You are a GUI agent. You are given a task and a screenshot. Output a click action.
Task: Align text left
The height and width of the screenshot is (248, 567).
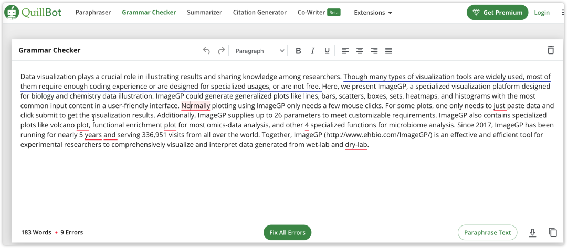pyautogui.click(x=345, y=51)
